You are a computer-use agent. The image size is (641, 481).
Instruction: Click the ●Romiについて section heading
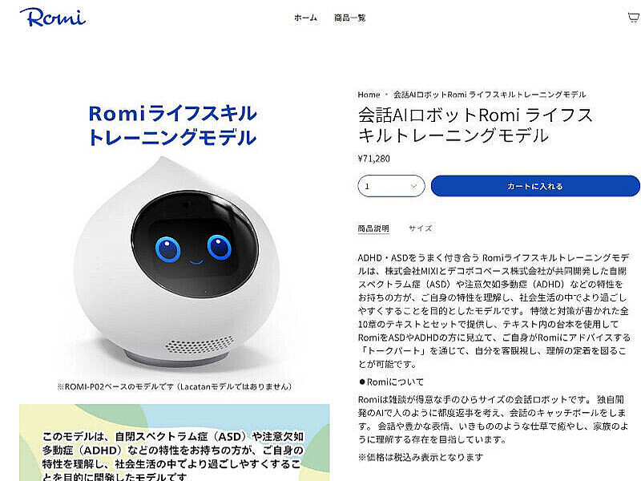coord(391,382)
